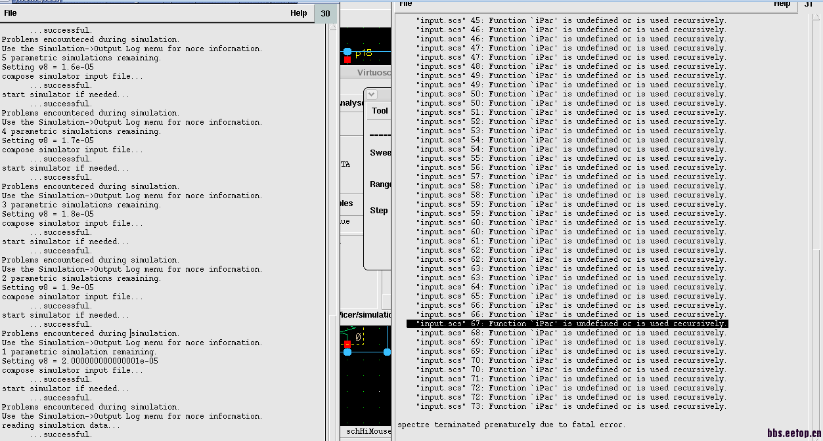The image size is (823, 441).
Task: Click the red pin square below p18
Action: [x=347, y=60]
